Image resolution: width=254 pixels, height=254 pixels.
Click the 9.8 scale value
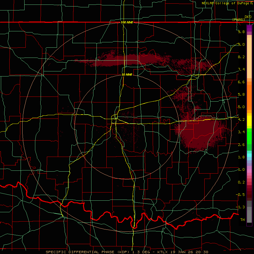pos(241,32)
